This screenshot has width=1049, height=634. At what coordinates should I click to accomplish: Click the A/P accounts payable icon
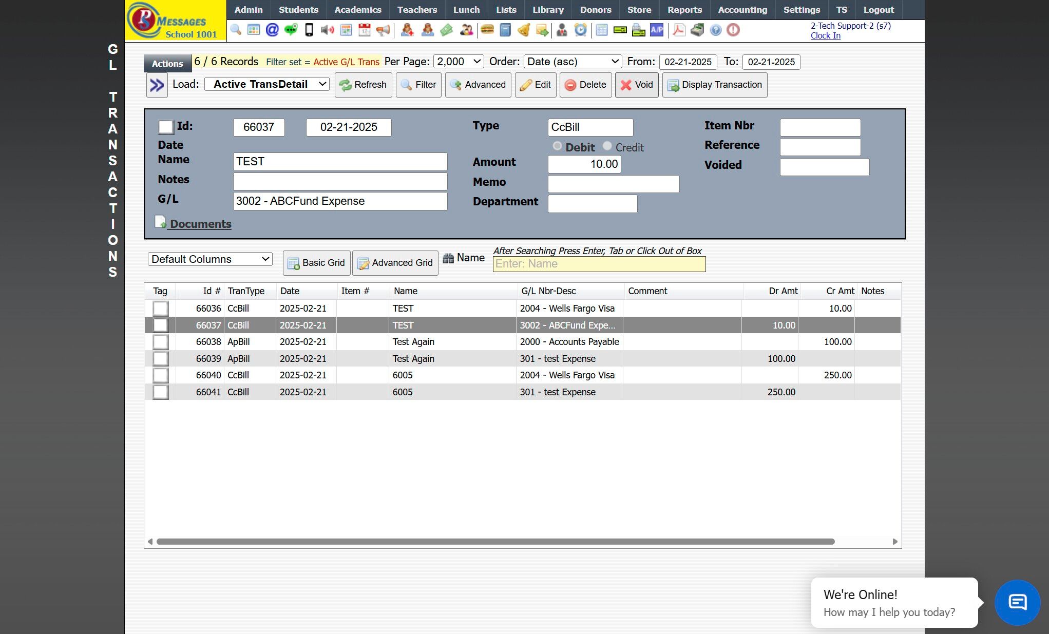pyautogui.click(x=657, y=30)
